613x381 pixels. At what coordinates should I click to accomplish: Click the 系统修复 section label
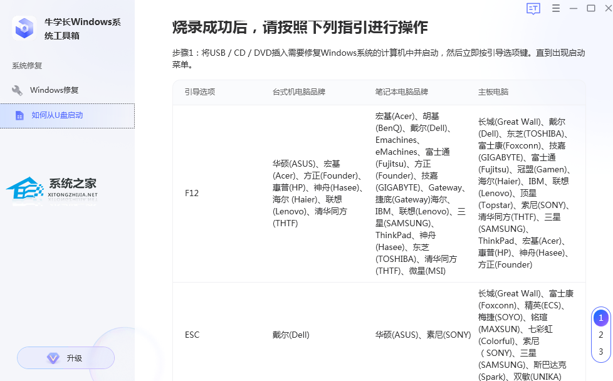click(26, 66)
